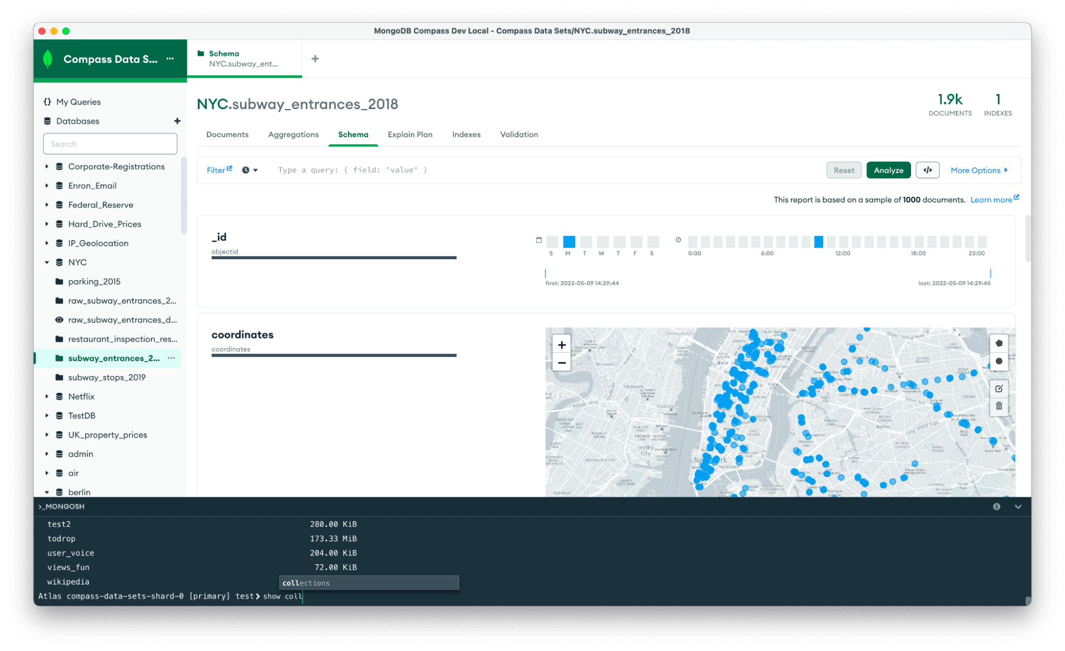Click inside the query input field
The height and width of the screenshot is (651, 1065).
coord(479,170)
